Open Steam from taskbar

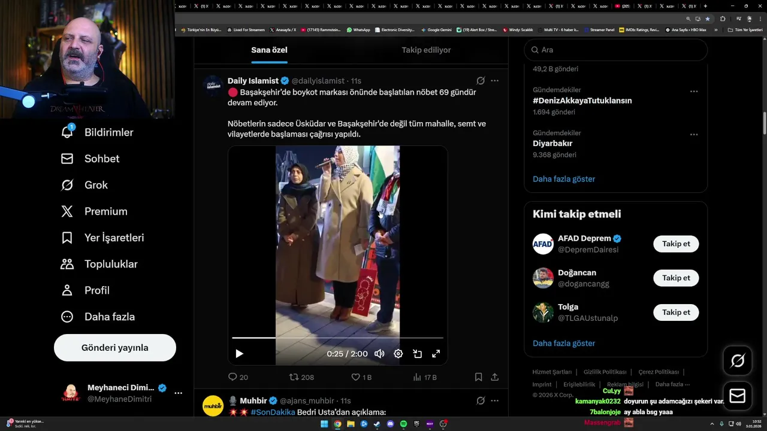(377, 424)
